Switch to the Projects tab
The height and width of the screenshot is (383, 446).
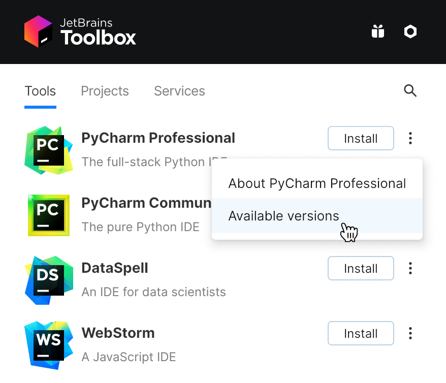pos(105,91)
